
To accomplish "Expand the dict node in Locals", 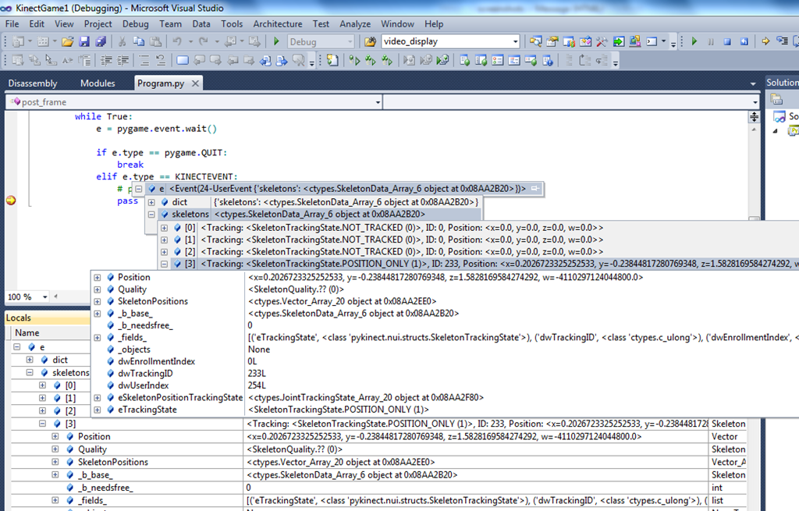I will [29, 360].
